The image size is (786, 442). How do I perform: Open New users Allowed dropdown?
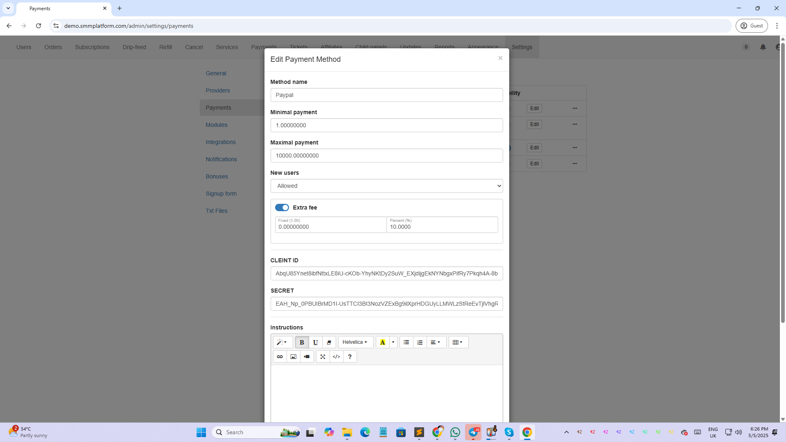pyautogui.click(x=386, y=186)
